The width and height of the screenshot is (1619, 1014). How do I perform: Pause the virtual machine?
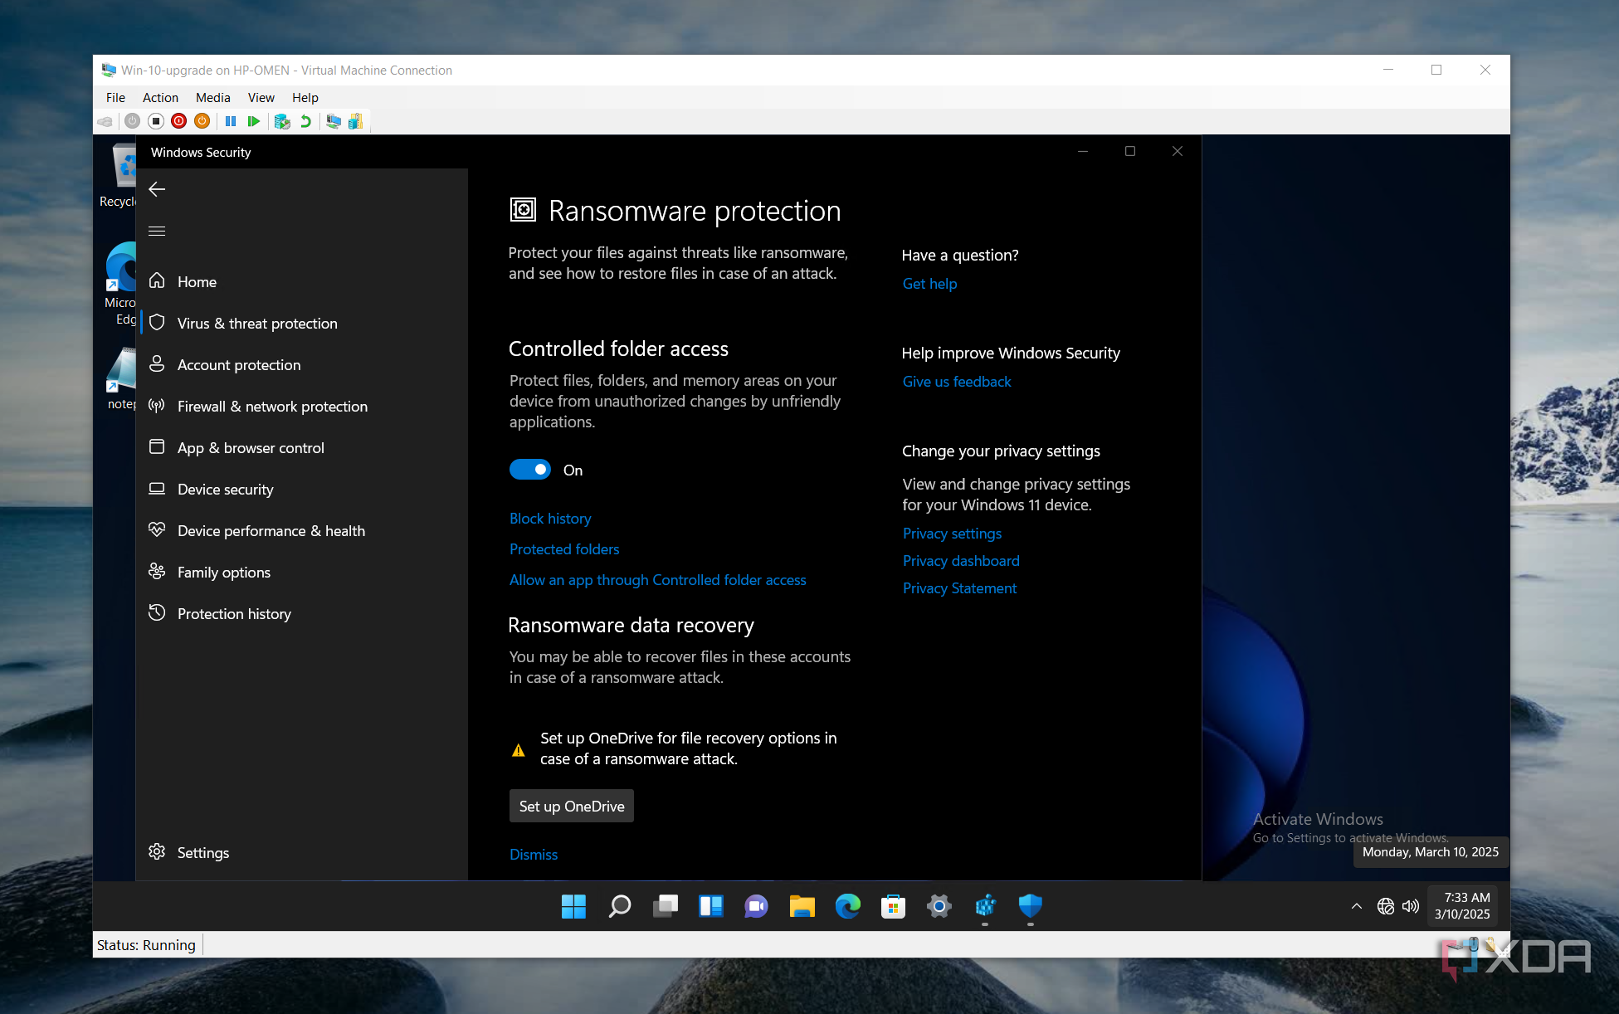coord(231,121)
